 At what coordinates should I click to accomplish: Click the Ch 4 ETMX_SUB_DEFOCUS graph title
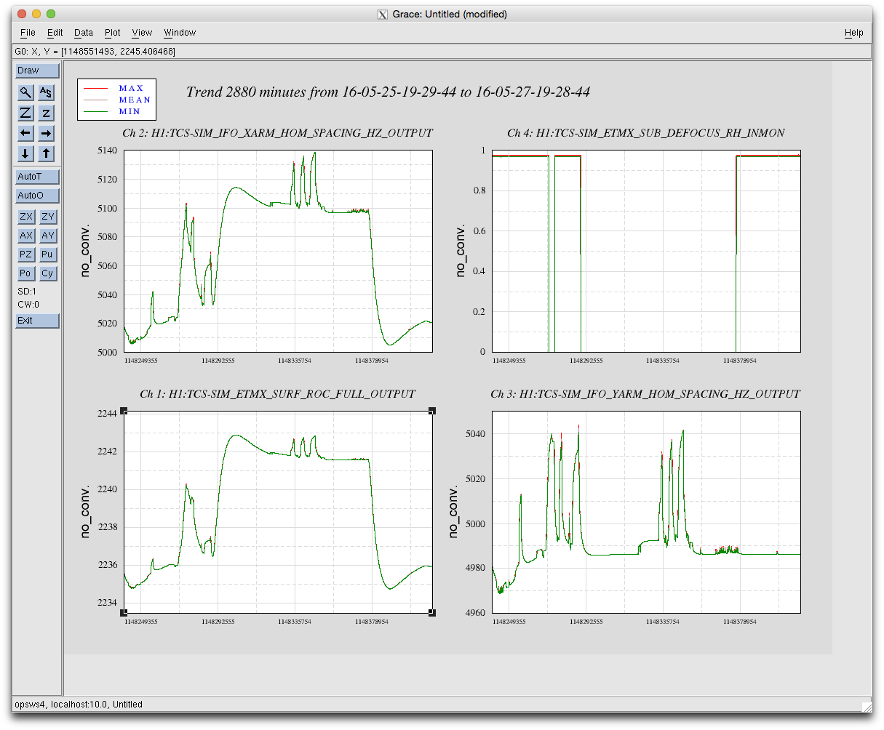tap(646, 133)
